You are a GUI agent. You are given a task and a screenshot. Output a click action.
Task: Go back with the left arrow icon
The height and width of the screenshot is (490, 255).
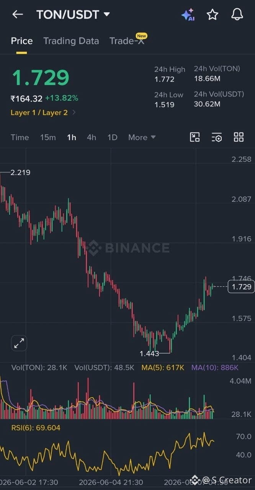click(18, 15)
